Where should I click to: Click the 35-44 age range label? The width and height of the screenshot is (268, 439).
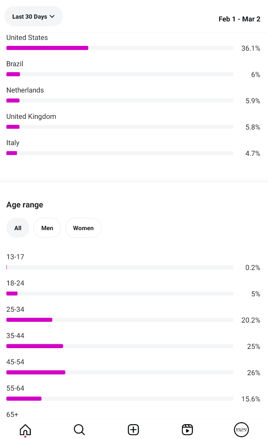click(x=15, y=336)
